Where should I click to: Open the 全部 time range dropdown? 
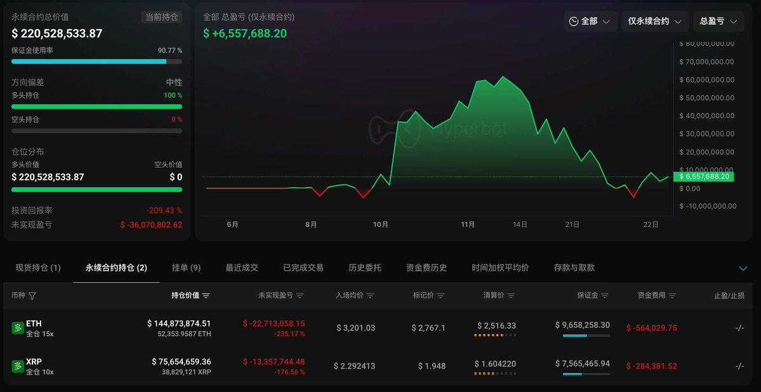point(590,22)
